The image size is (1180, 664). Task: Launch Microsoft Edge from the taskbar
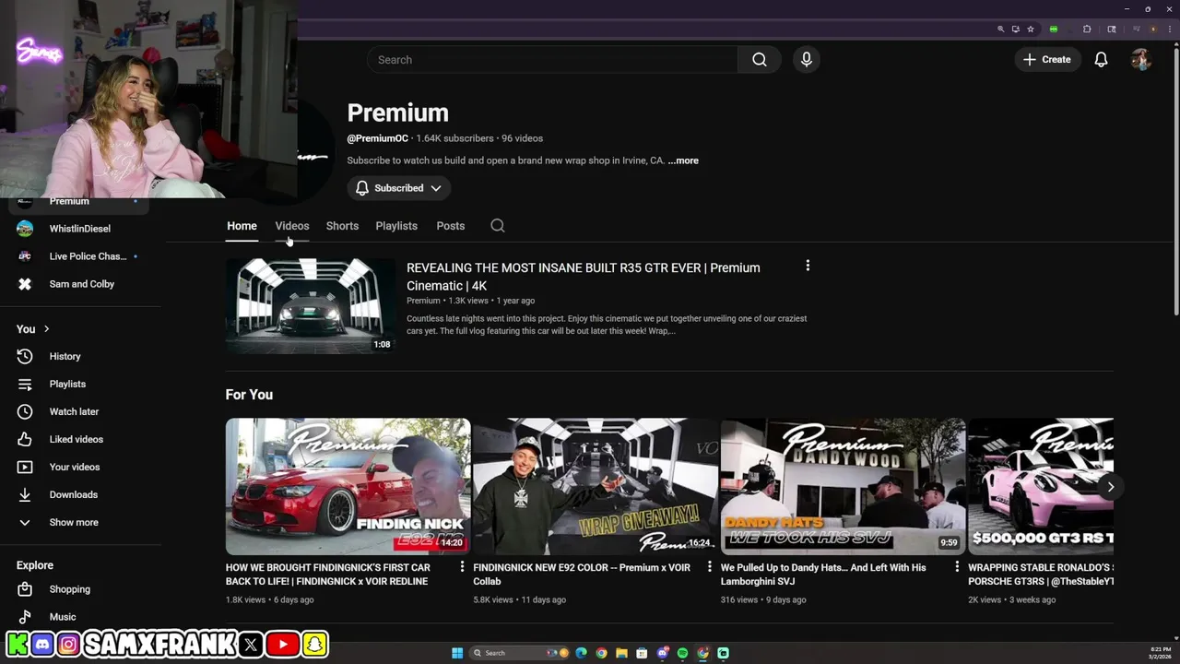581,653
